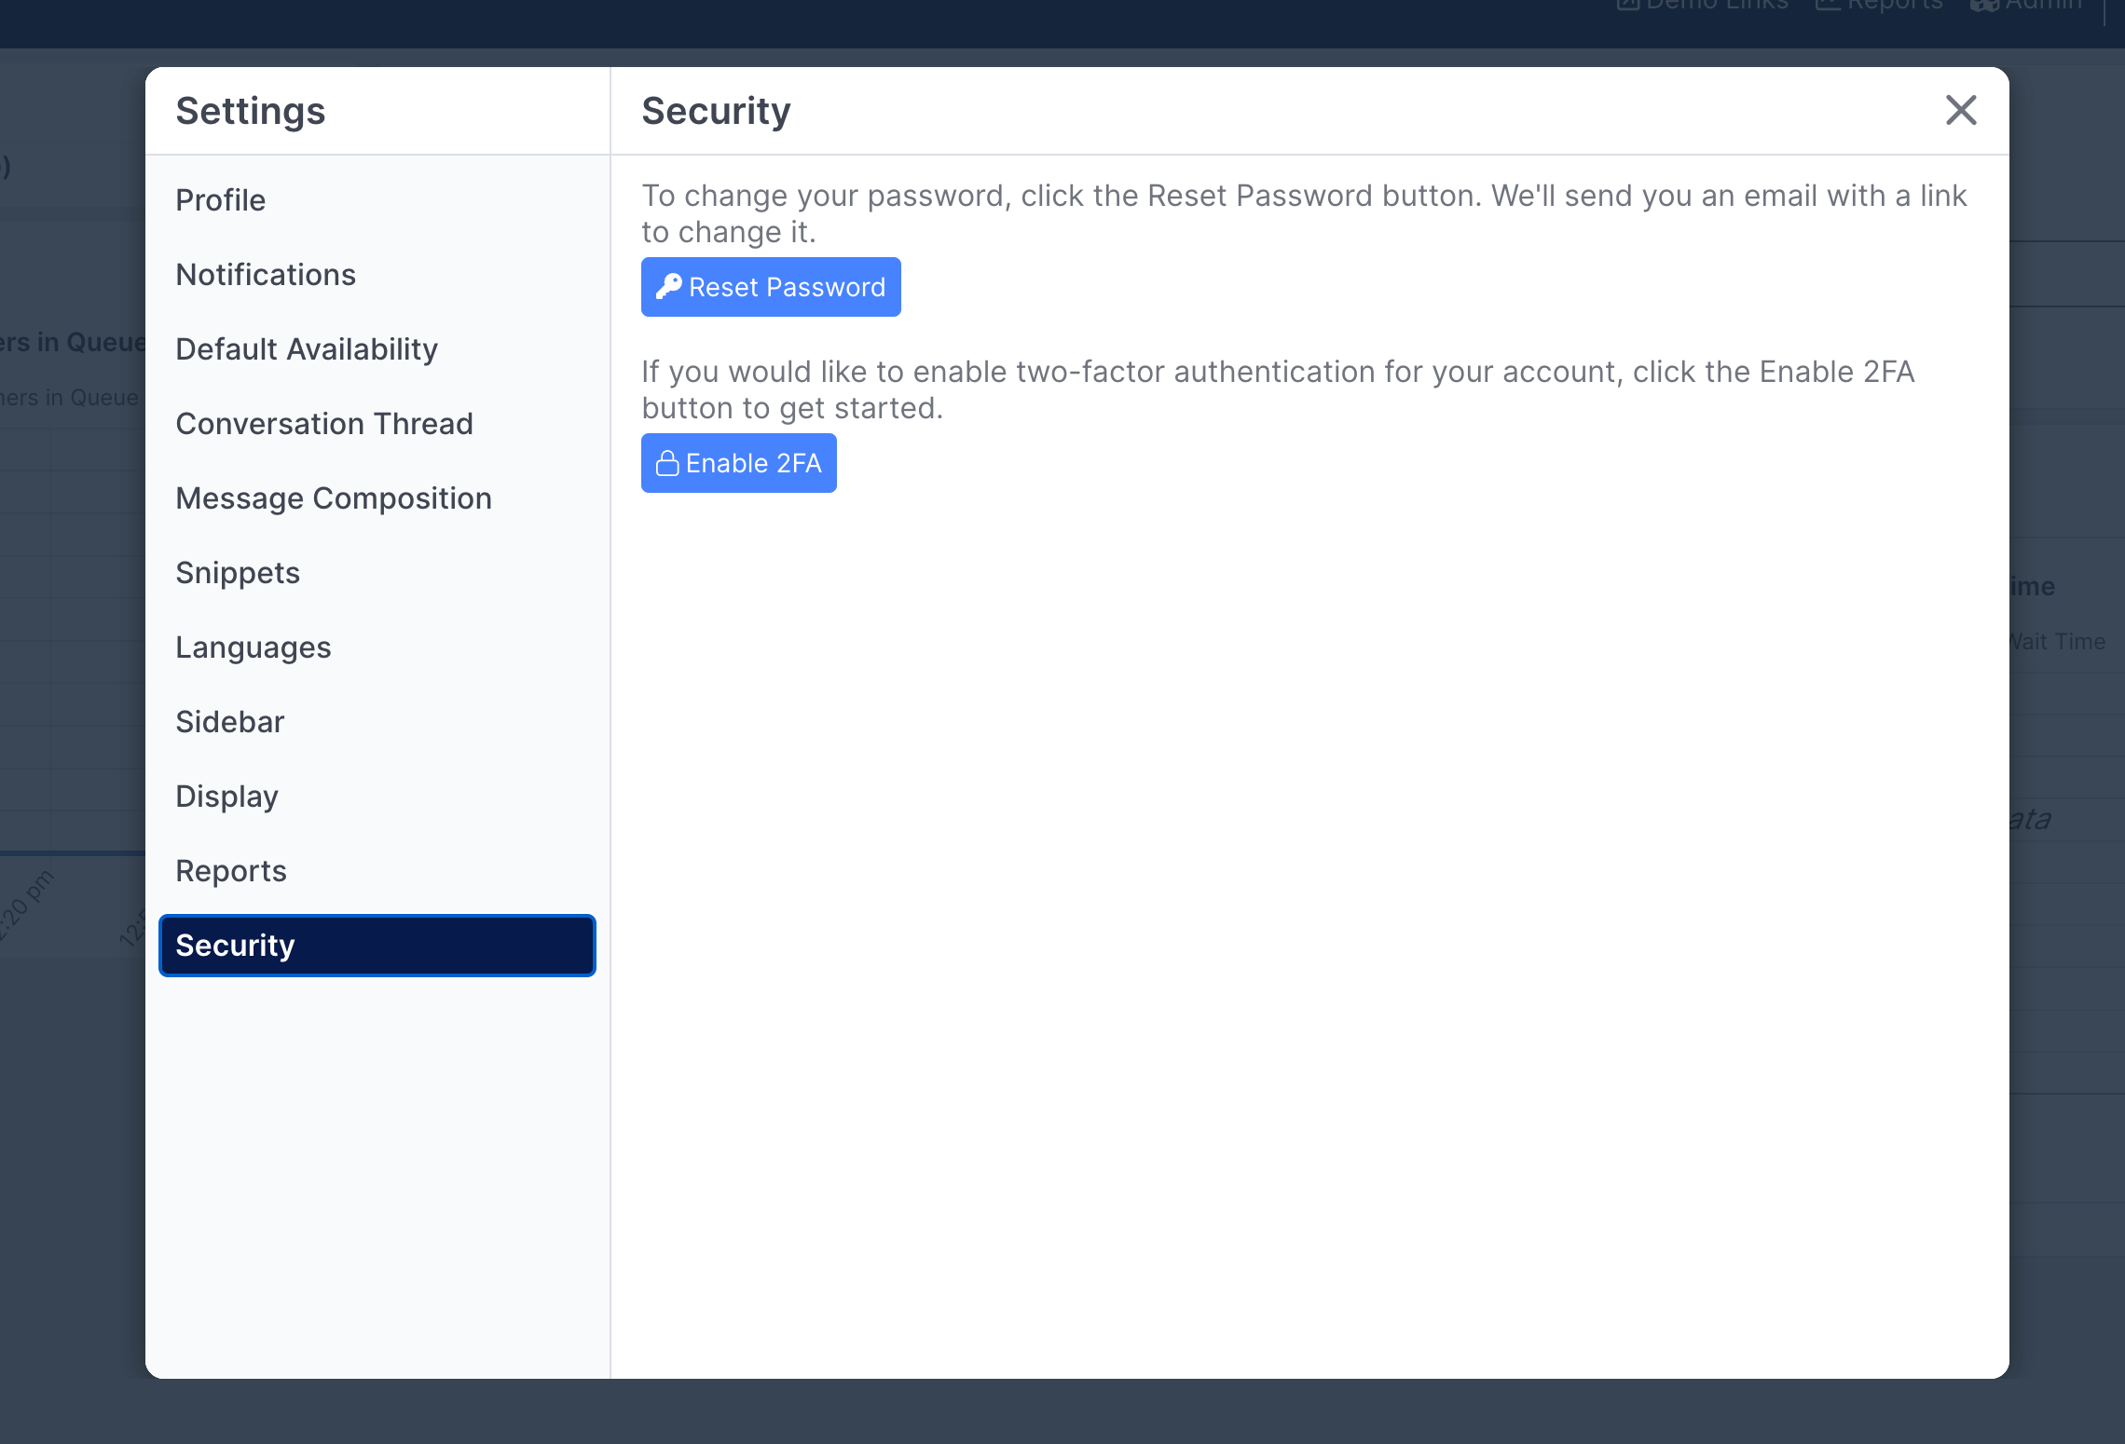Close the Settings dialog with X
This screenshot has height=1444, width=2125.
click(1961, 110)
